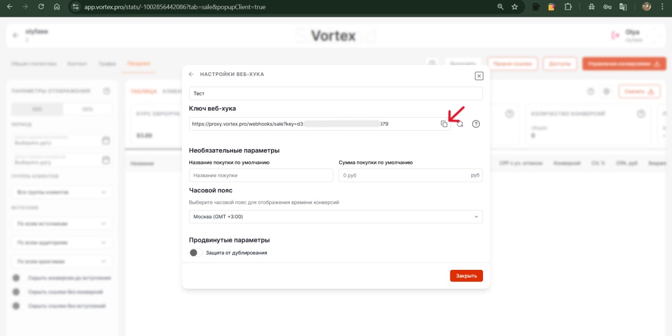This screenshot has width=672, height=336.
Task: Open the Moscow GMT +3:00 timezone dropdown
Action: point(335,217)
